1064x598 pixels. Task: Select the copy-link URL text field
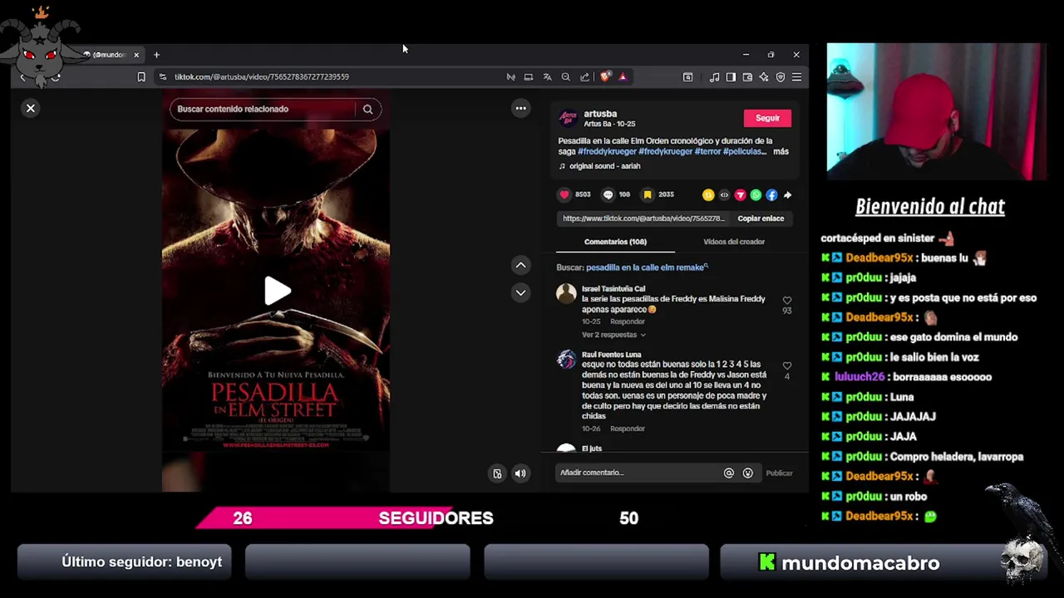(643, 218)
